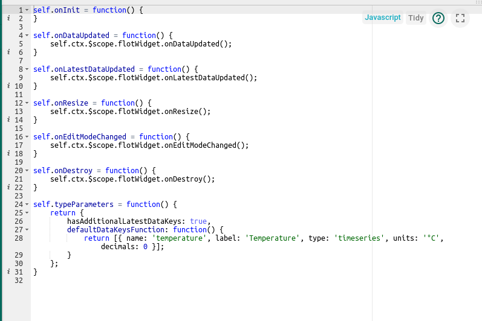Click line number 32 in the gutter

(x=19, y=281)
